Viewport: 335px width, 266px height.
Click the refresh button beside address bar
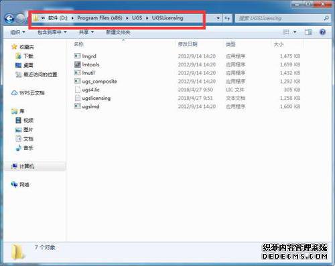click(x=227, y=18)
